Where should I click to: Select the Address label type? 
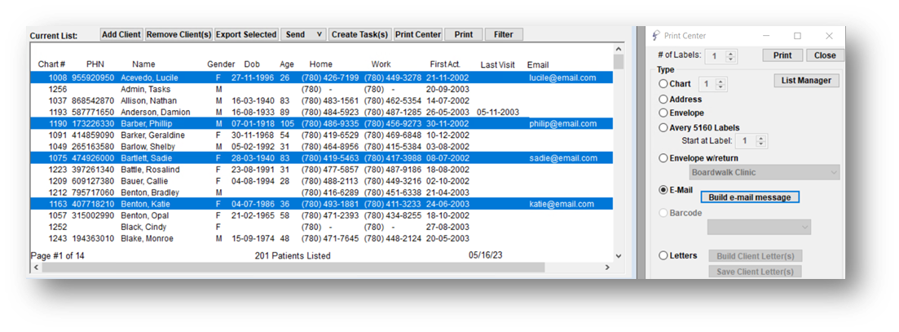pyautogui.click(x=663, y=100)
